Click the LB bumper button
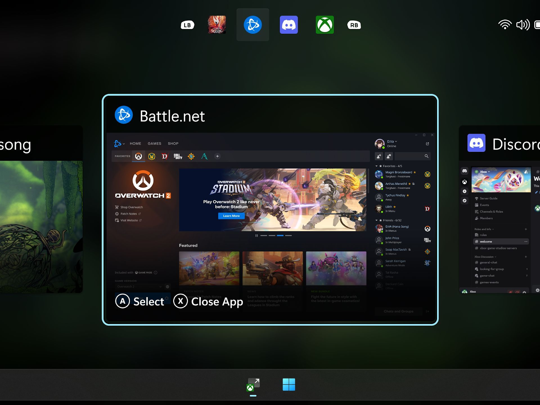This screenshot has width=540, height=405. (x=187, y=25)
